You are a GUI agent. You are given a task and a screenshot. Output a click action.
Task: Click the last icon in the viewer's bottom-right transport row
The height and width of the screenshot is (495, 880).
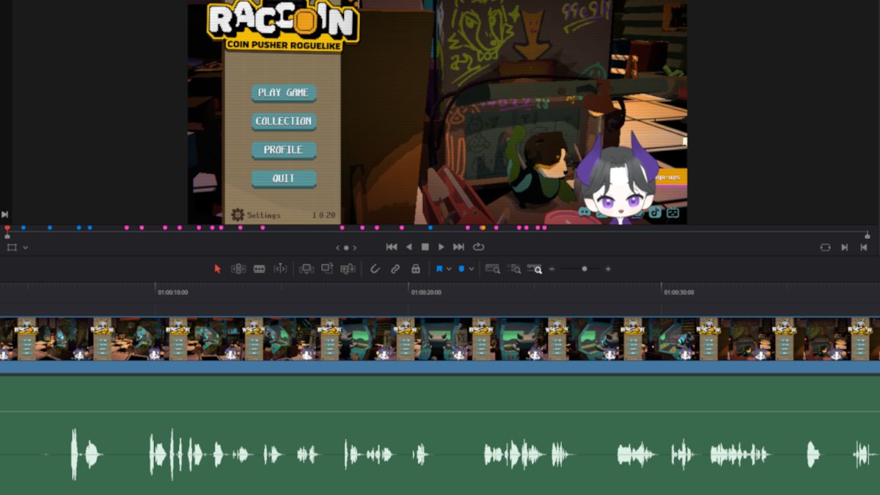[864, 247]
